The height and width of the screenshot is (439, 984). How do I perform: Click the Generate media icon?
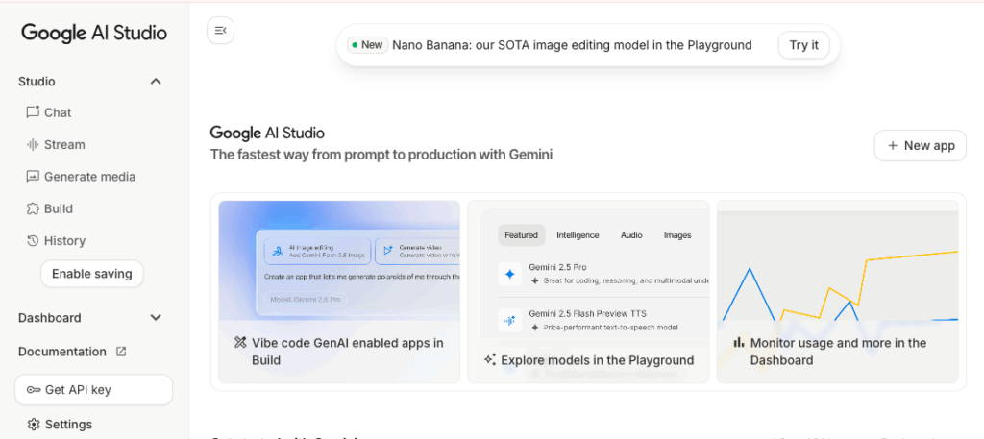click(x=33, y=177)
